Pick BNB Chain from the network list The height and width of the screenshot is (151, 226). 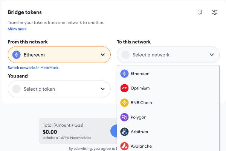click(x=141, y=103)
